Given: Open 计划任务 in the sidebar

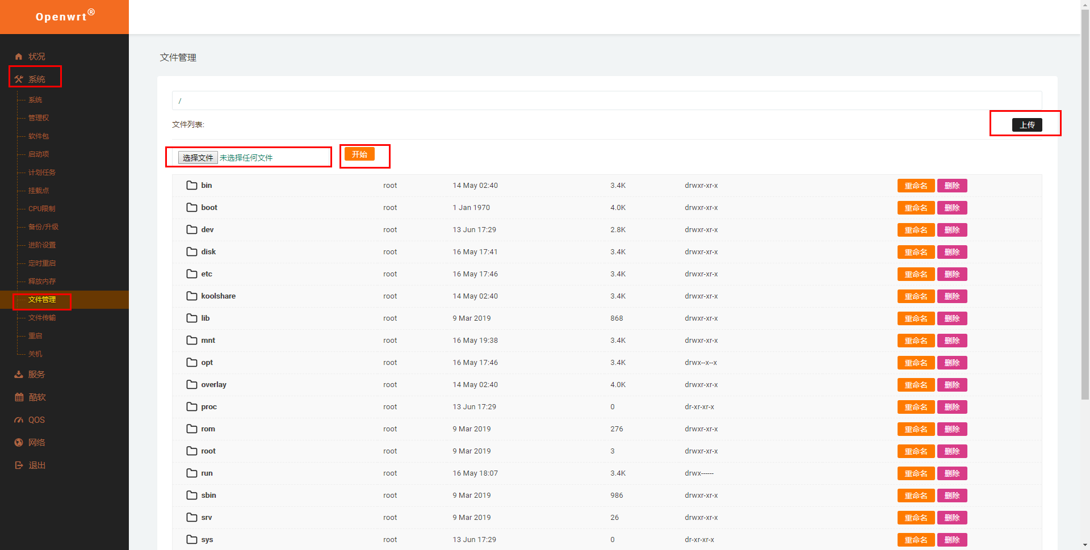Looking at the screenshot, I should click(42, 173).
